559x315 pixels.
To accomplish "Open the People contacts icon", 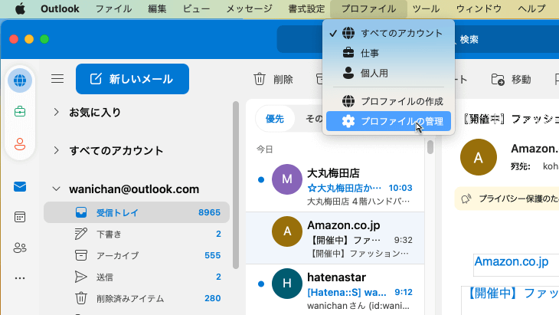I will coord(20,248).
